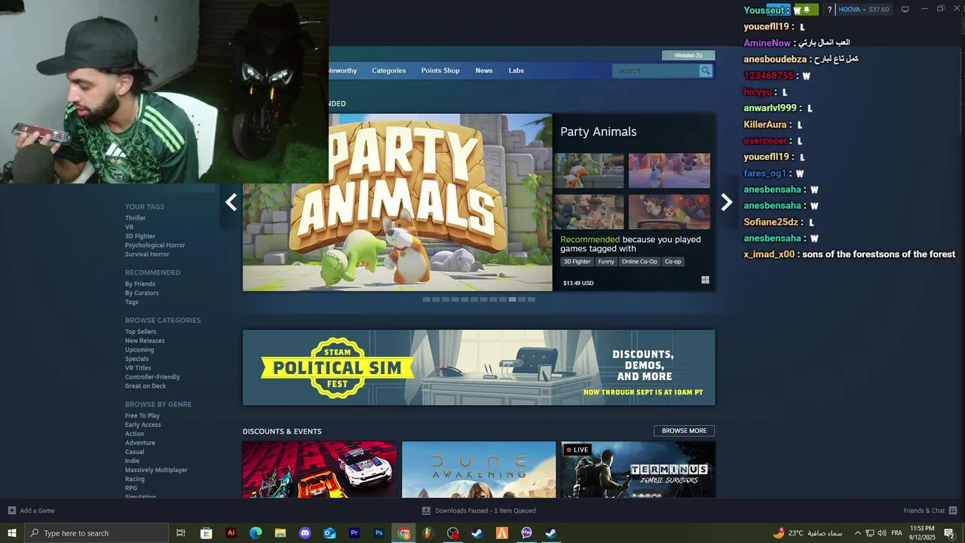
Task: Open Points Shop tab
Action: tap(440, 70)
